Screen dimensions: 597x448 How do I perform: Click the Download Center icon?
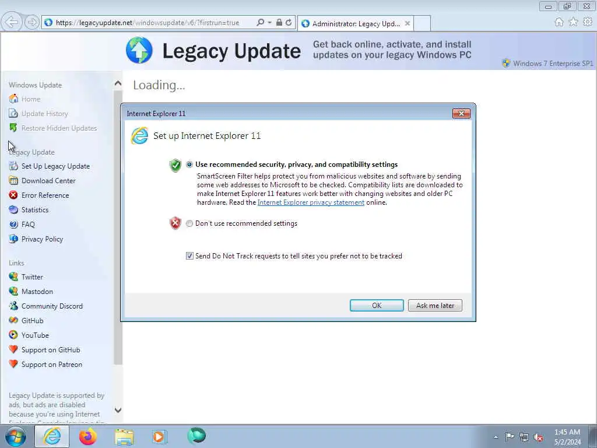13,181
